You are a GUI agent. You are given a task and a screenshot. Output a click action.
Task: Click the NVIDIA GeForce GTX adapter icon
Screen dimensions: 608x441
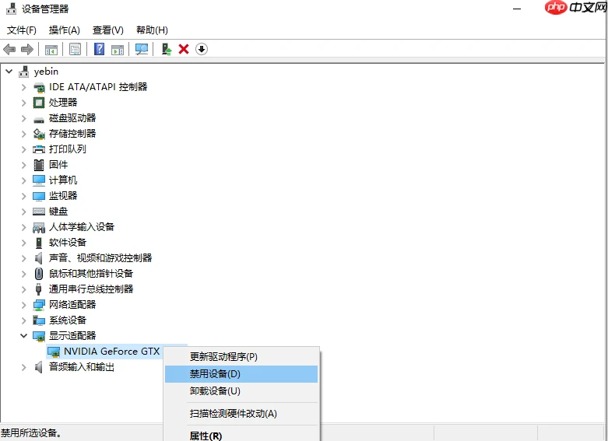point(54,352)
